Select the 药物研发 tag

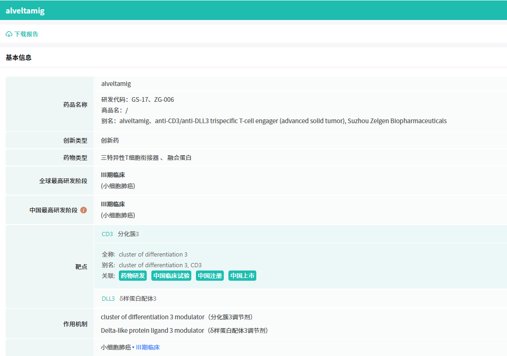coord(133,276)
